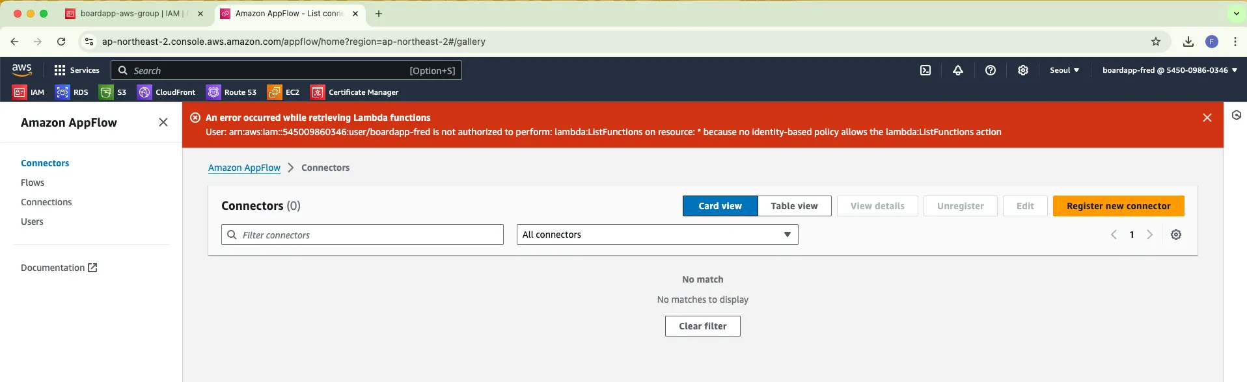
Task: Go to Flows in sidebar
Action: (x=33, y=183)
